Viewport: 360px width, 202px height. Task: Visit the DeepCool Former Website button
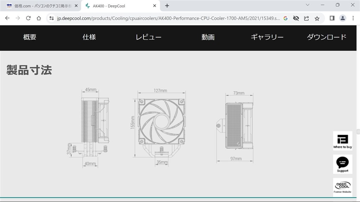click(x=342, y=187)
